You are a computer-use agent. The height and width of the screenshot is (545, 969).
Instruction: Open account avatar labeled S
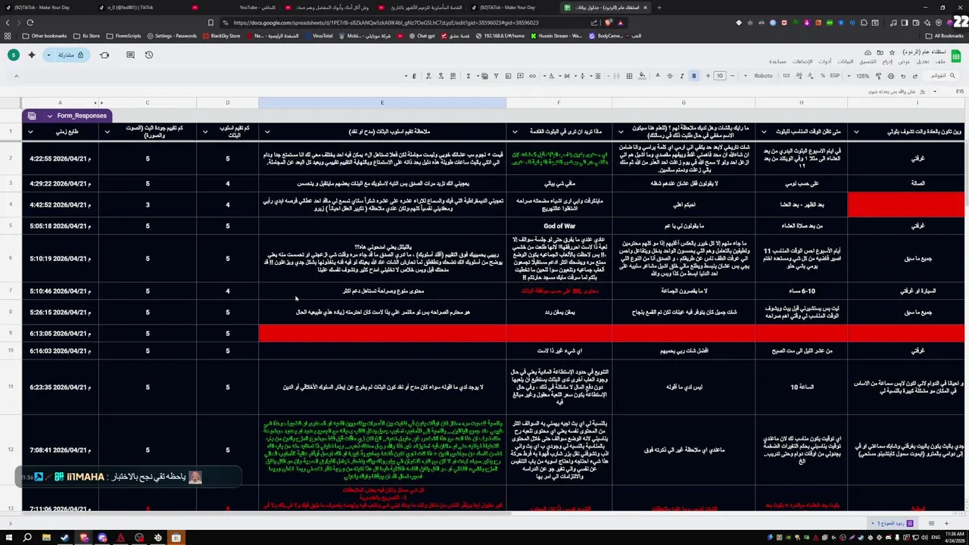tap(13, 54)
